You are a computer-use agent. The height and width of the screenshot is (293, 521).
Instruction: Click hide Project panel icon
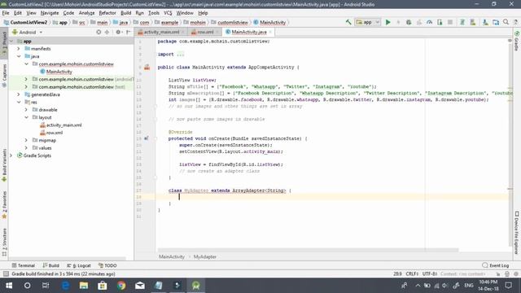click(129, 33)
